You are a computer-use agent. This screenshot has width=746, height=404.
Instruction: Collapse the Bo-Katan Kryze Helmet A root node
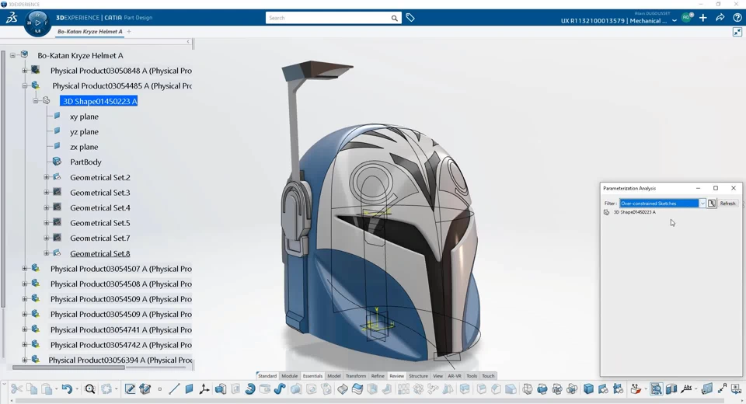coord(13,55)
